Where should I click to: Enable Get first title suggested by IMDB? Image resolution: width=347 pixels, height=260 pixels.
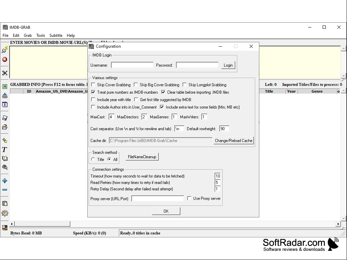136,100
